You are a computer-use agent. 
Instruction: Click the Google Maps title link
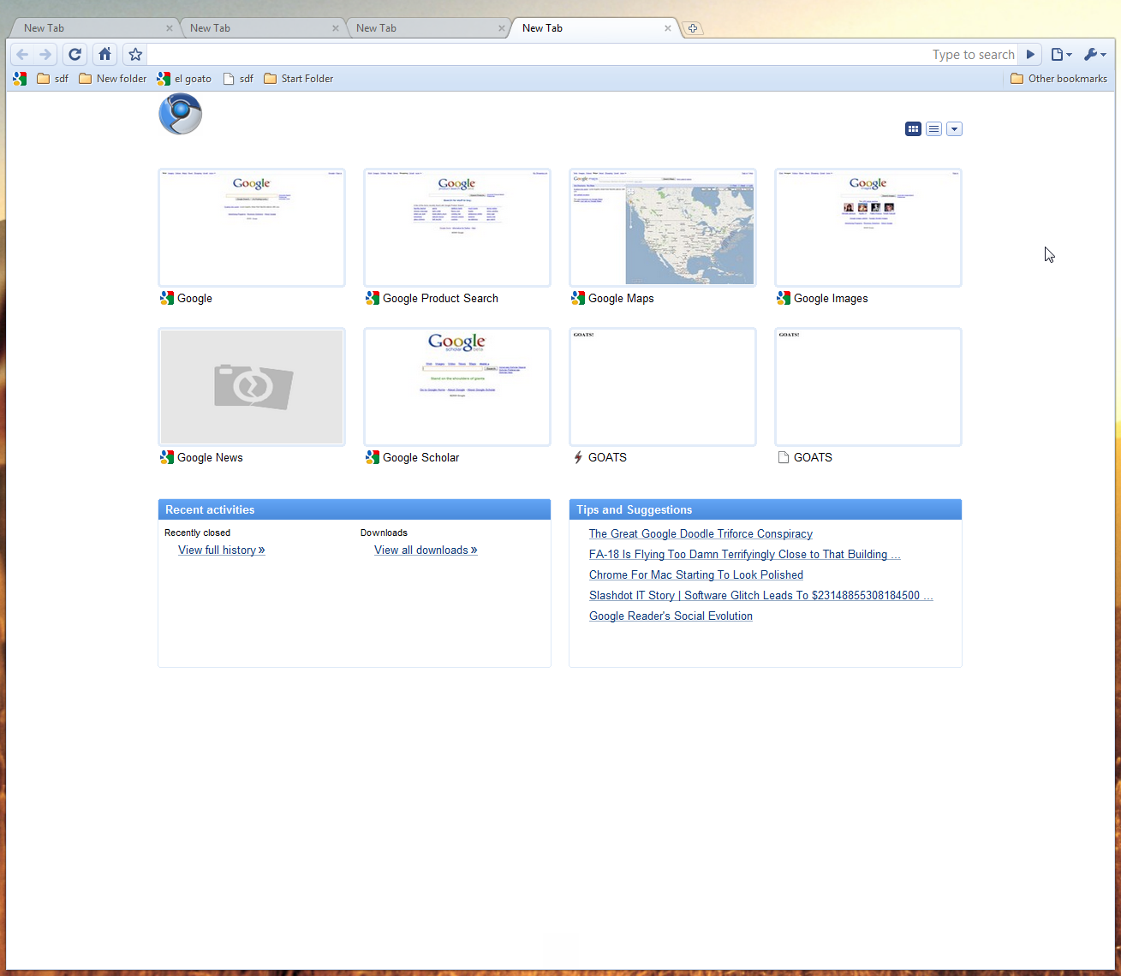621,299
